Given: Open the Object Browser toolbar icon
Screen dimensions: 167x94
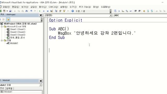Looking at the screenshot, I should [x=64, y=11].
